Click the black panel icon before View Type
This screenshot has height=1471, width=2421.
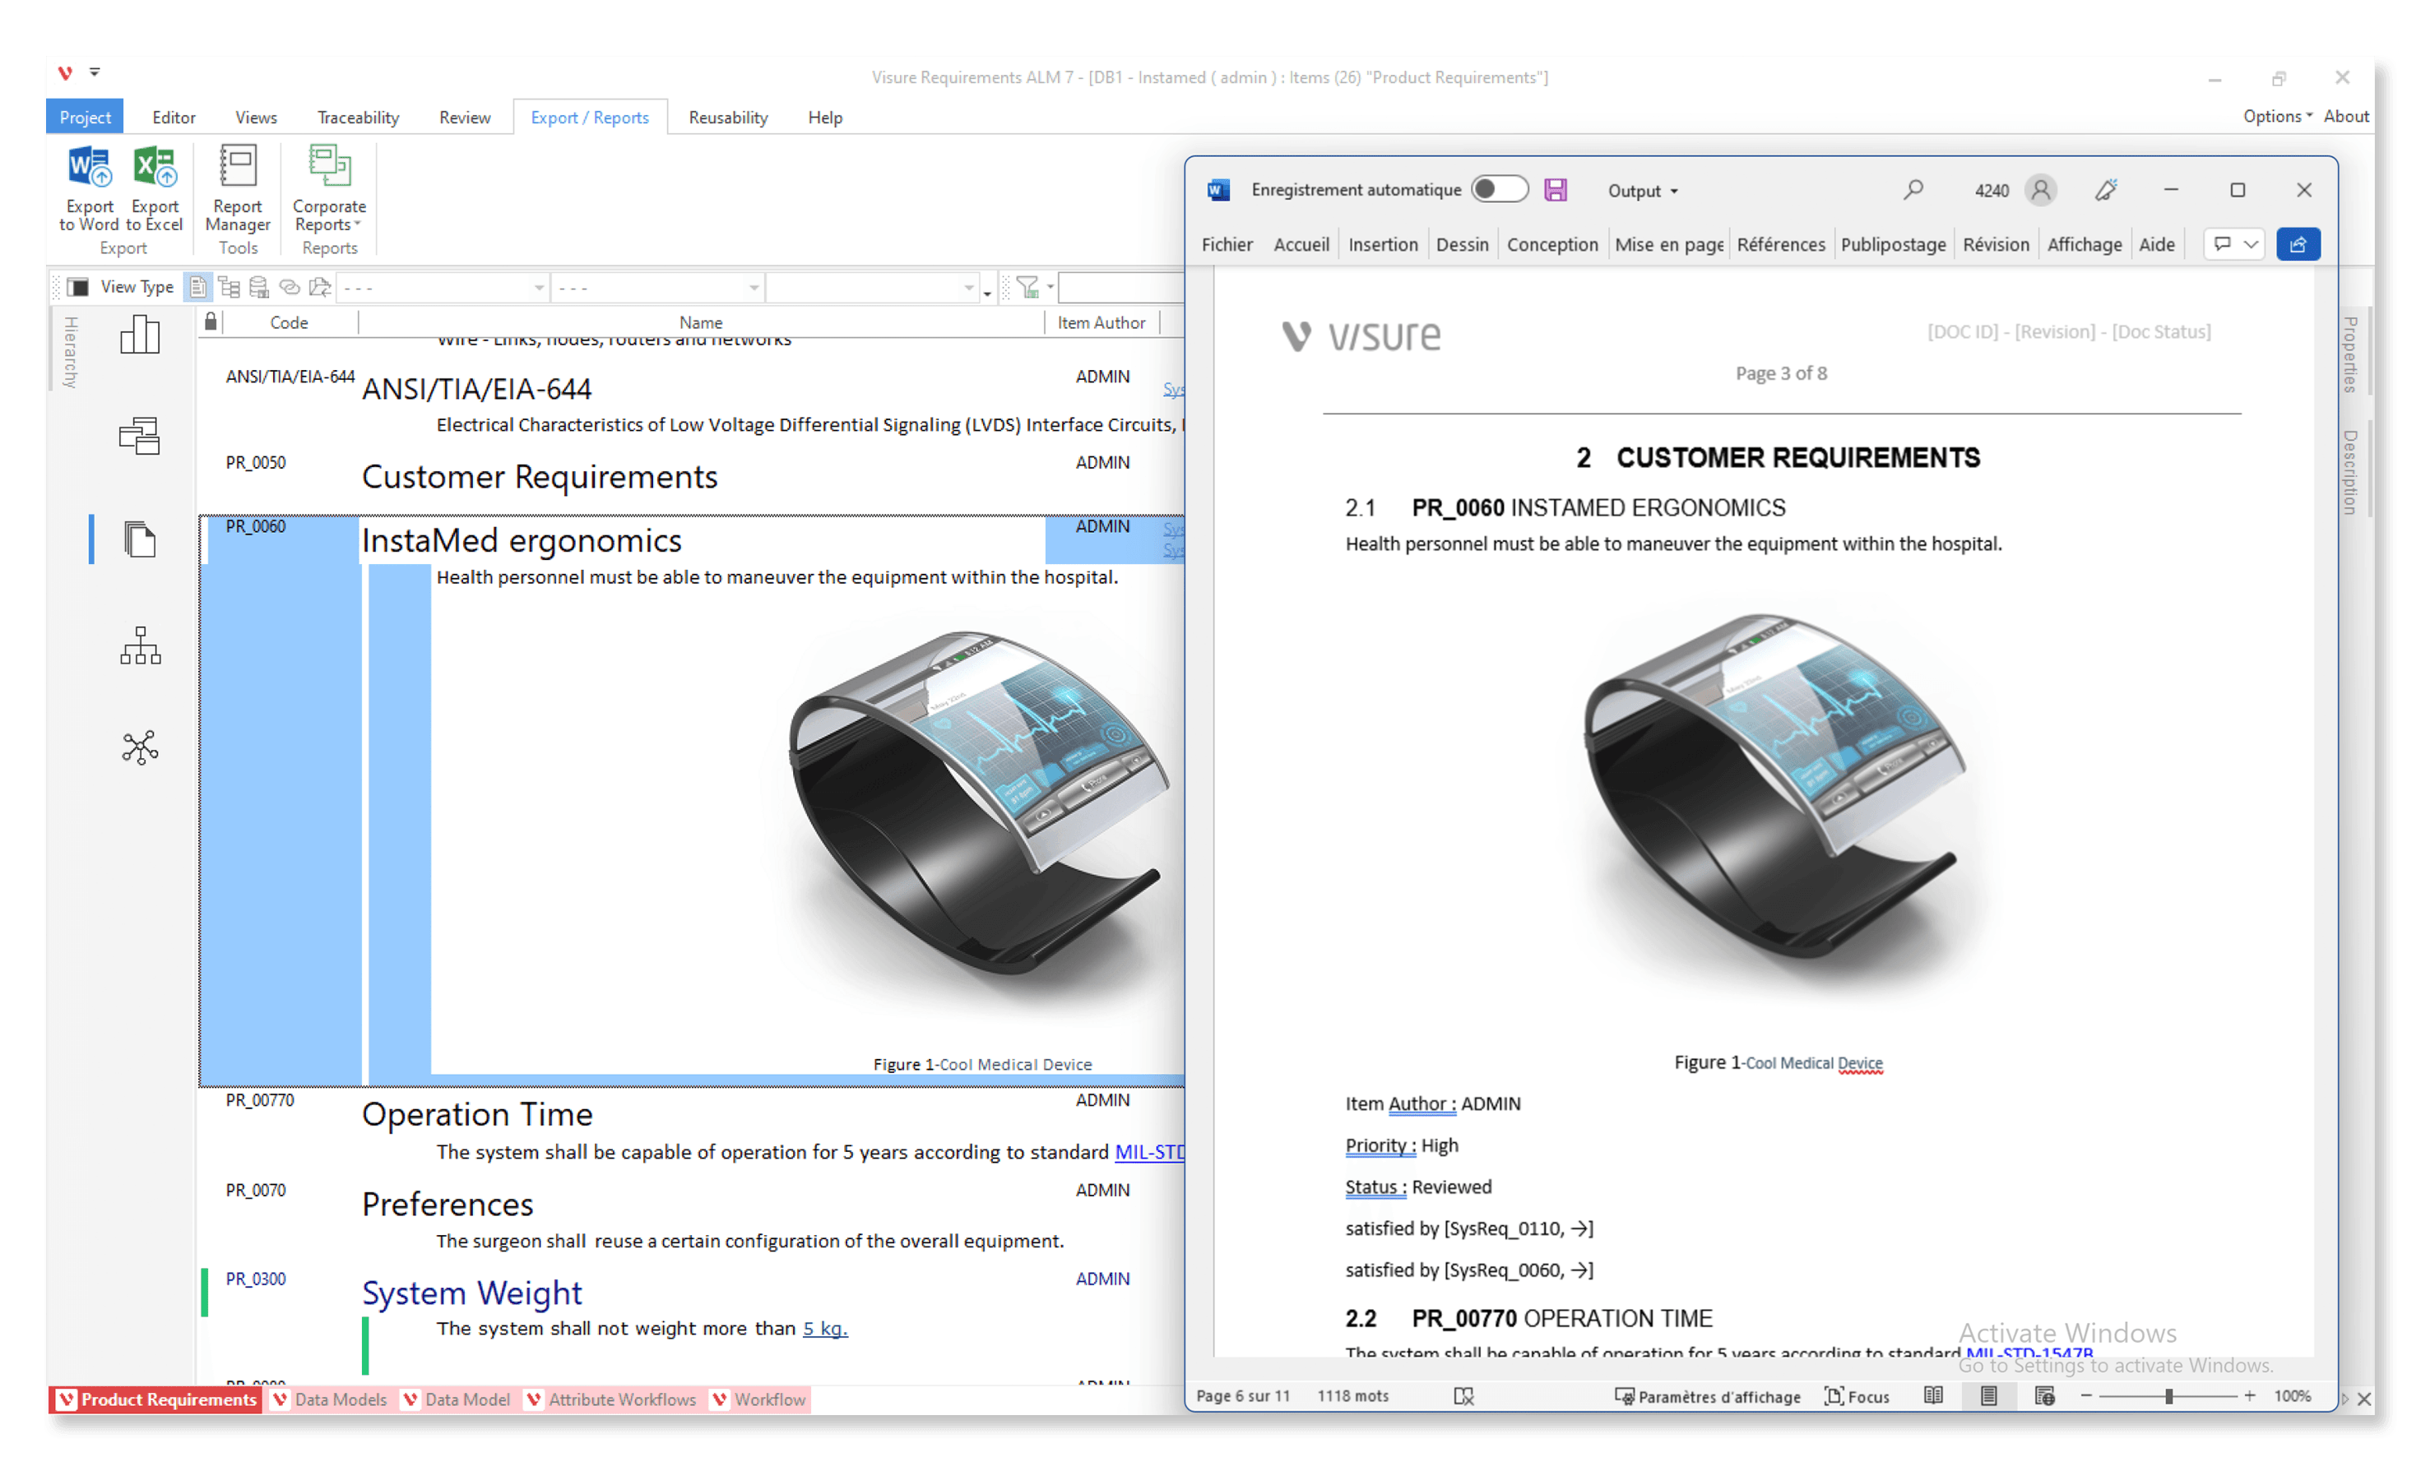pyautogui.click(x=79, y=287)
